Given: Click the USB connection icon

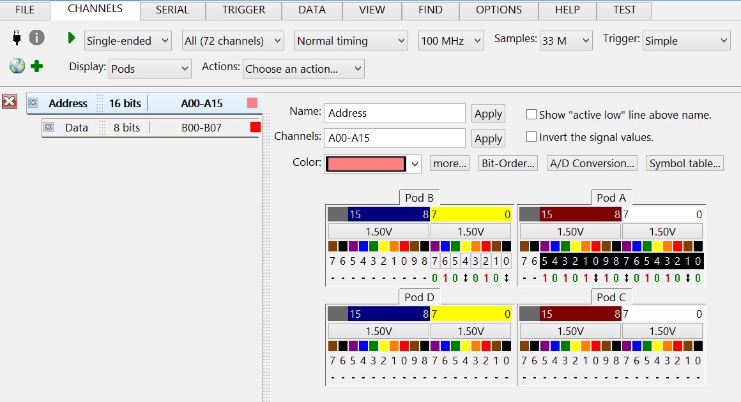Looking at the screenshot, I should coord(17,38).
